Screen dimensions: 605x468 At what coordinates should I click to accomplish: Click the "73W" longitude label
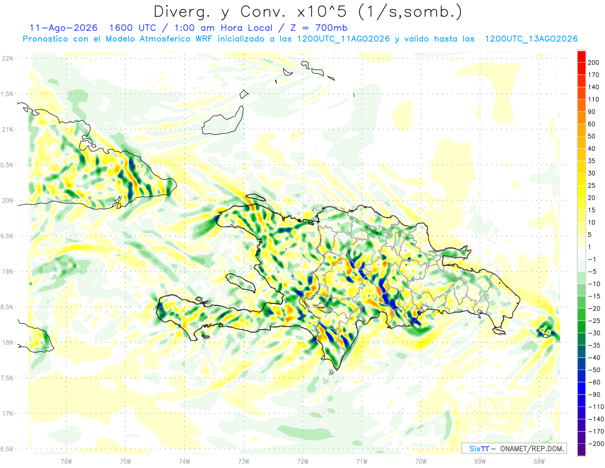pyautogui.click(x=244, y=461)
